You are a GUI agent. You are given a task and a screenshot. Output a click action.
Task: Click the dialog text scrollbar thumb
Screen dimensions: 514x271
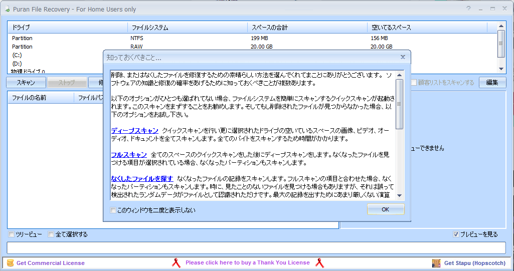click(x=400, y=104)
